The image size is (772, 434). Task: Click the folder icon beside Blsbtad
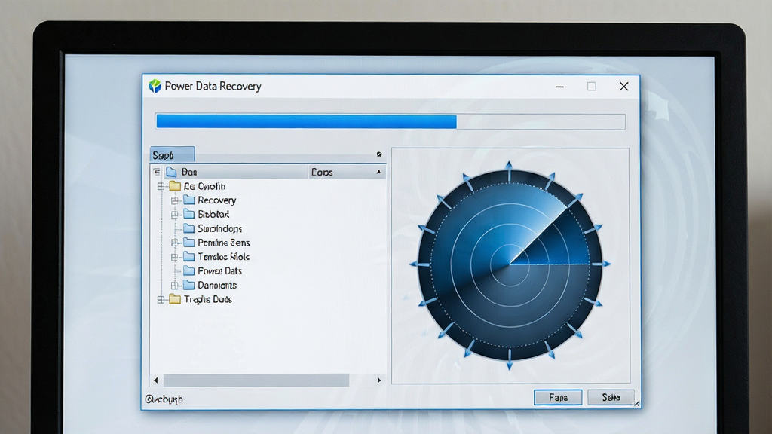(x=189, y=214)
